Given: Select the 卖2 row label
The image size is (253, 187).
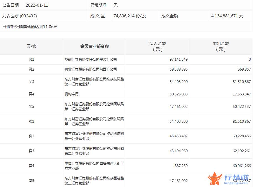Looking at the screenshot, I should click(32, 136).
